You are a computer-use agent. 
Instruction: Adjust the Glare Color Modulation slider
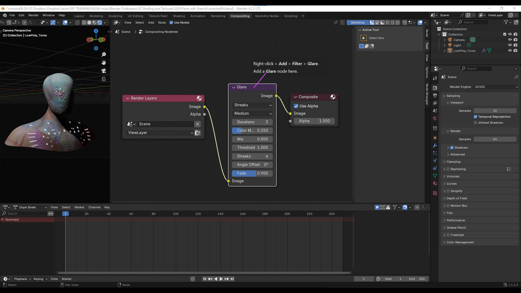[x=252, y=130]
